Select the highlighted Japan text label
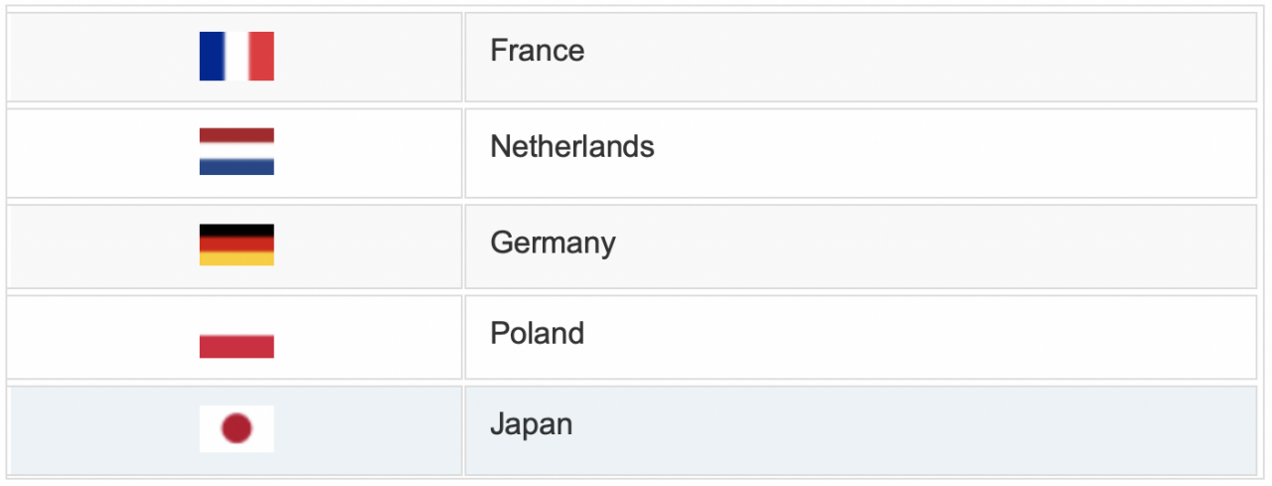1272x486 pixels. point(532,425)
